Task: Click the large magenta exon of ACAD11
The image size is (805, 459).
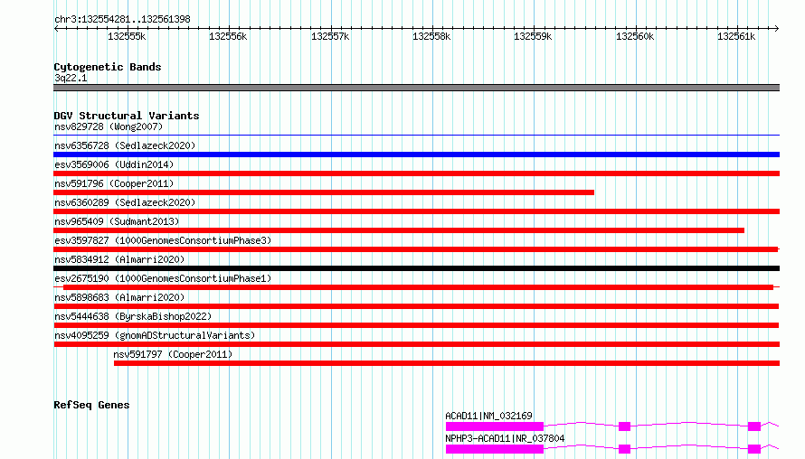Action: click(x=495, y=426)
